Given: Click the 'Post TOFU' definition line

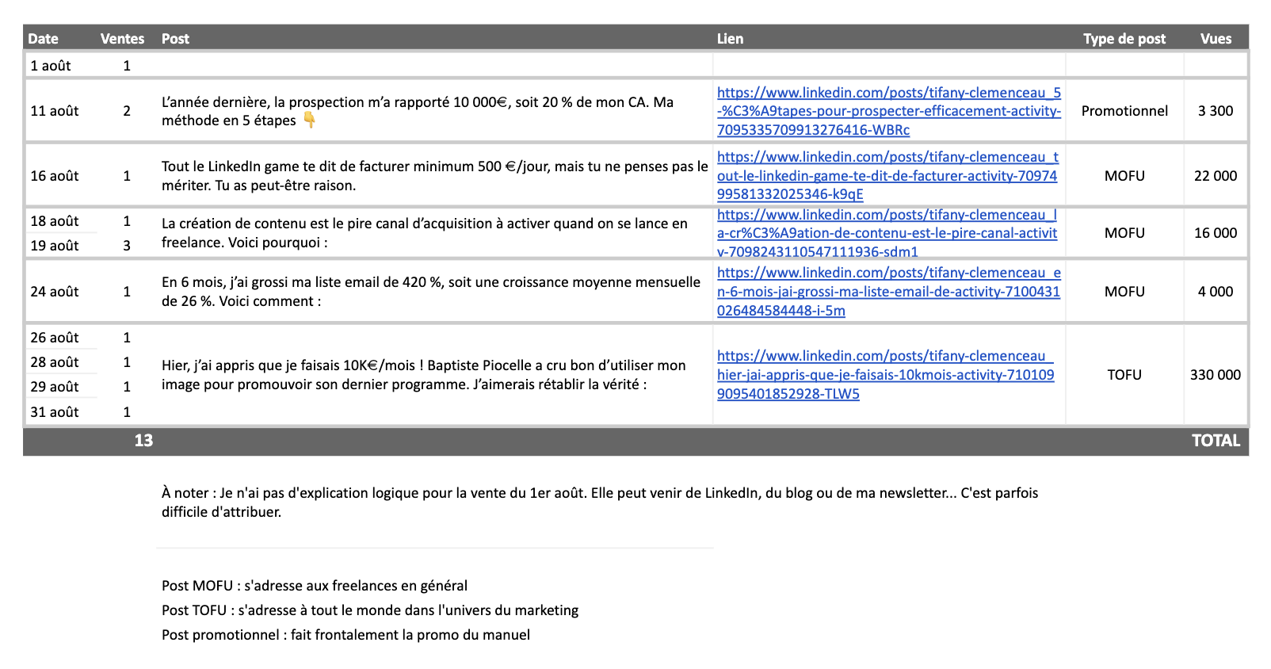Looking at the screenshot, I should coord(370,610).
